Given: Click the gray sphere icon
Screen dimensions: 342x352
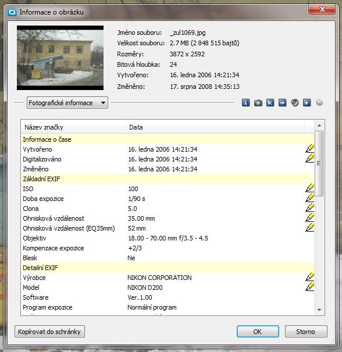Looking at the screenshot, I should [x=319, y=103].
